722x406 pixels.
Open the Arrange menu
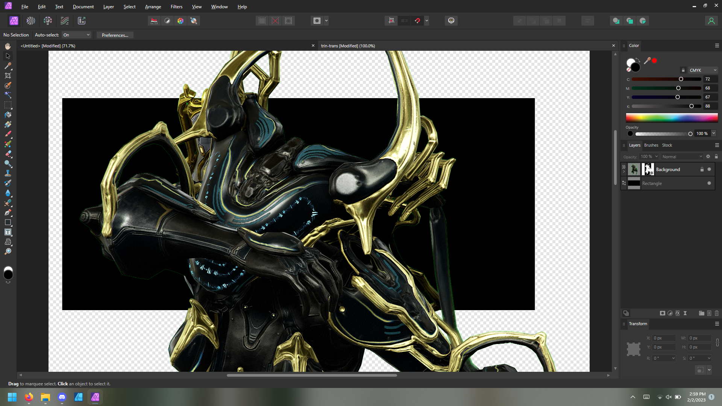click(153, 7)
